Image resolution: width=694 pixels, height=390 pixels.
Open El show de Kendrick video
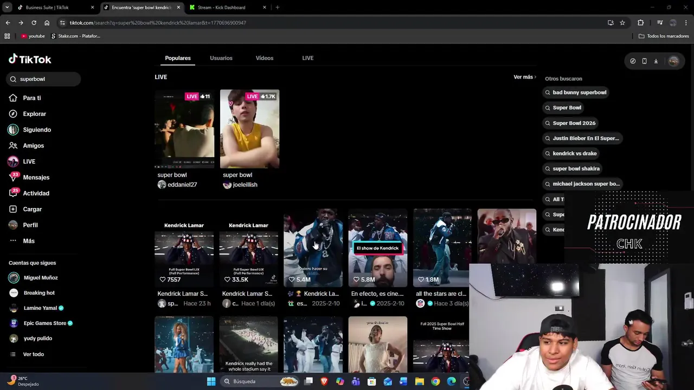pyautogui.click(x=377, y=248)
